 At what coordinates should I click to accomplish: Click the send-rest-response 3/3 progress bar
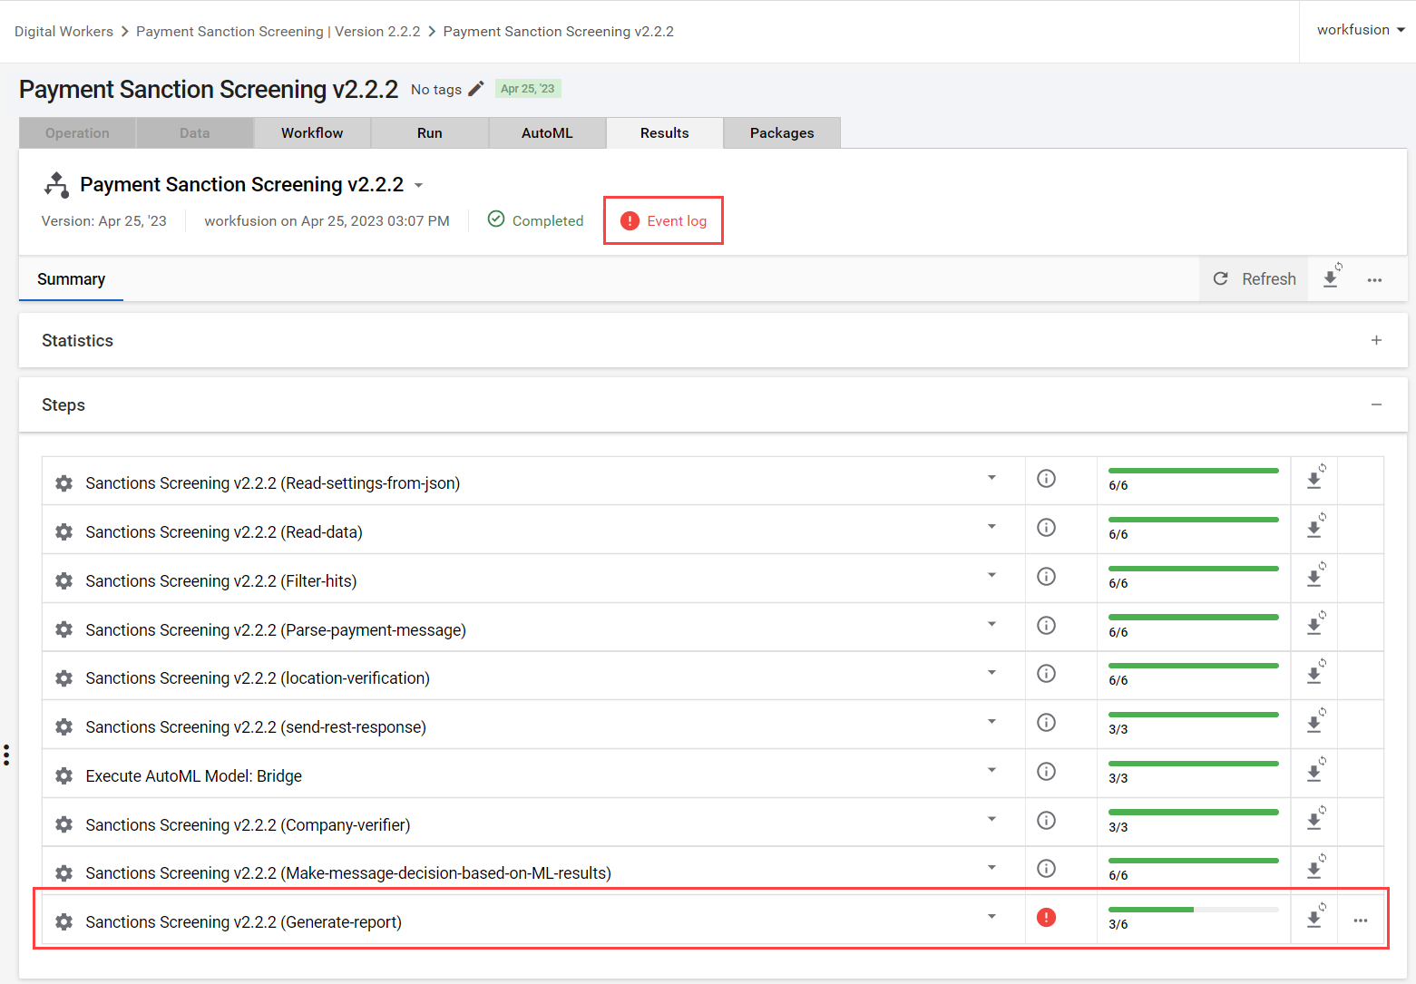pos(1194,715)
